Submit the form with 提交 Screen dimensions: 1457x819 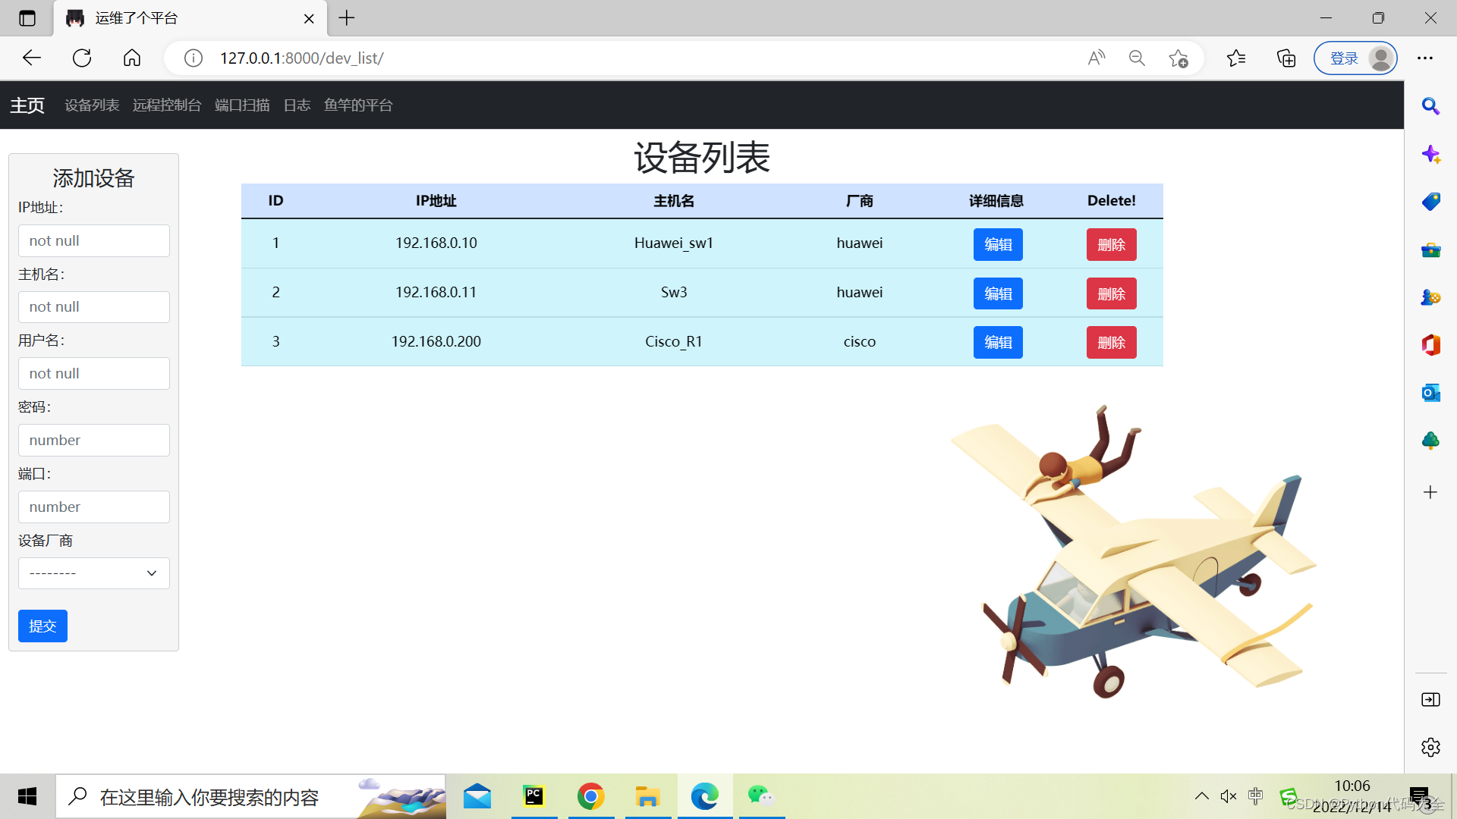click(x=42, y=626)
